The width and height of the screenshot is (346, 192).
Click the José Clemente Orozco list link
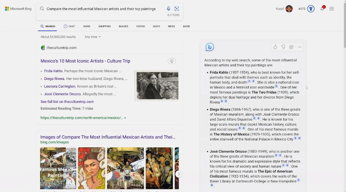click(x=62, y=94)
